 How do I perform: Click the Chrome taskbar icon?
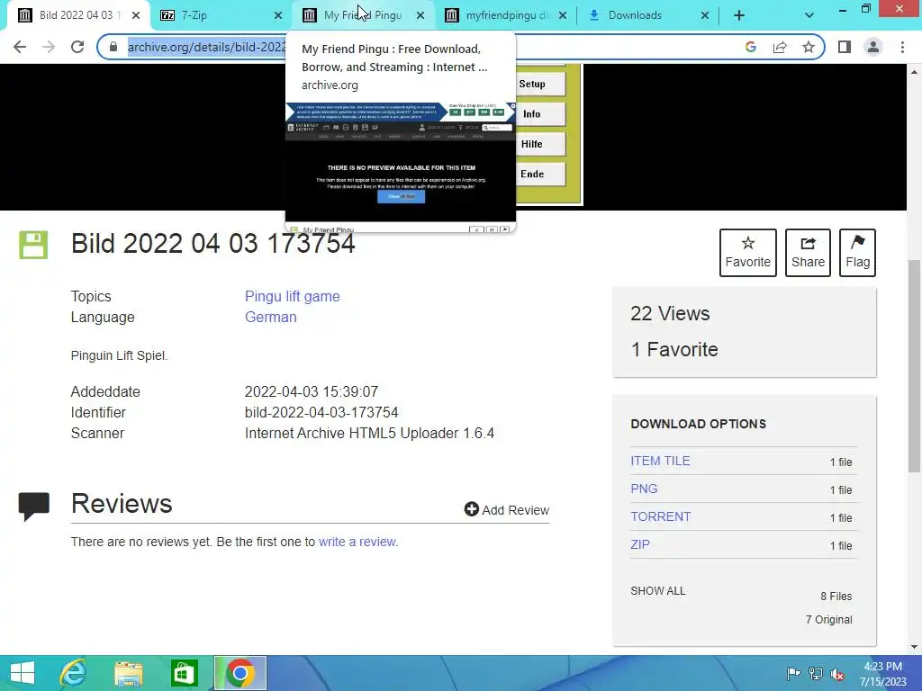pyautogui.click(x=240, y=673)
